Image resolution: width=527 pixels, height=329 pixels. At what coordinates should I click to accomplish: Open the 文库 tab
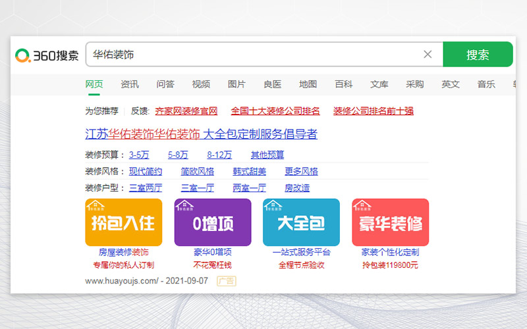coord(379,84)
